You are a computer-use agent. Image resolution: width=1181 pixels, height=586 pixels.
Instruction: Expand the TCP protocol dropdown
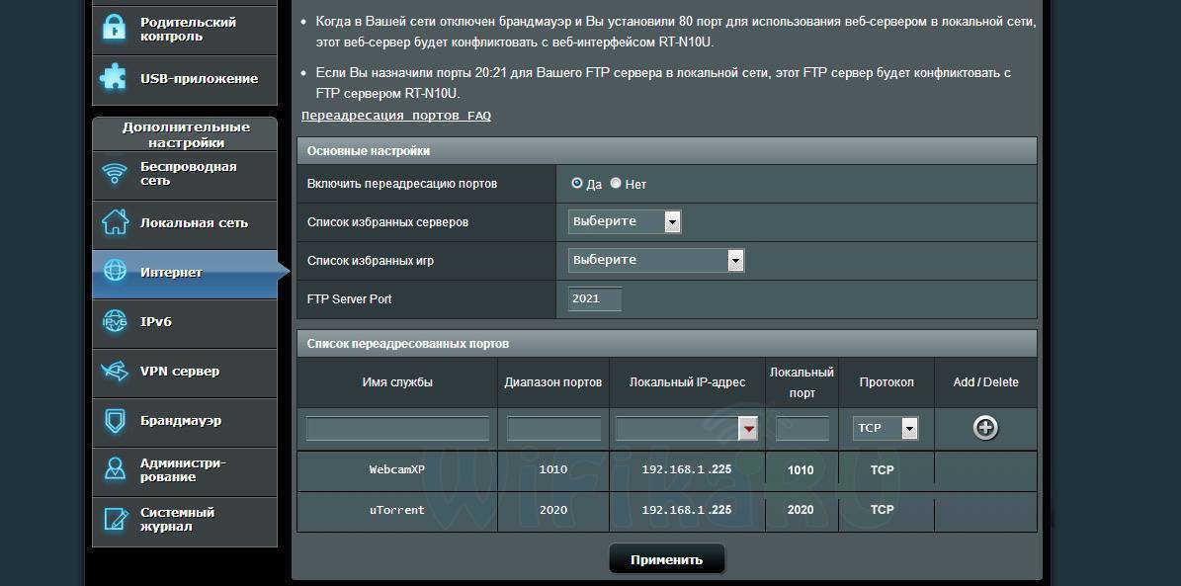tap(886, 428)
